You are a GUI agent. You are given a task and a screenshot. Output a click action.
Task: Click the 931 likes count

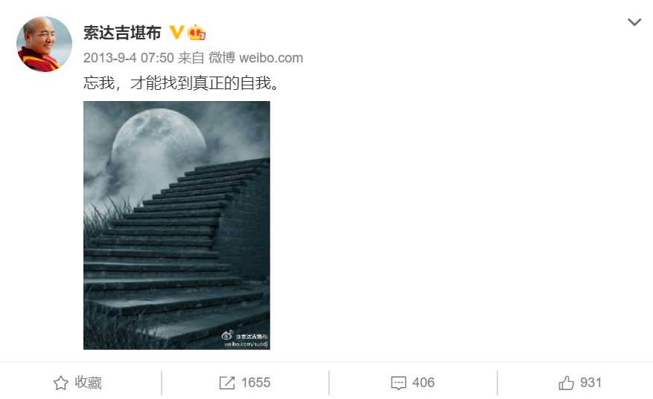point(591,383)
